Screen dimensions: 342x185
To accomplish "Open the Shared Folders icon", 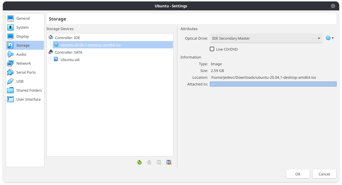I will [10, 90].
